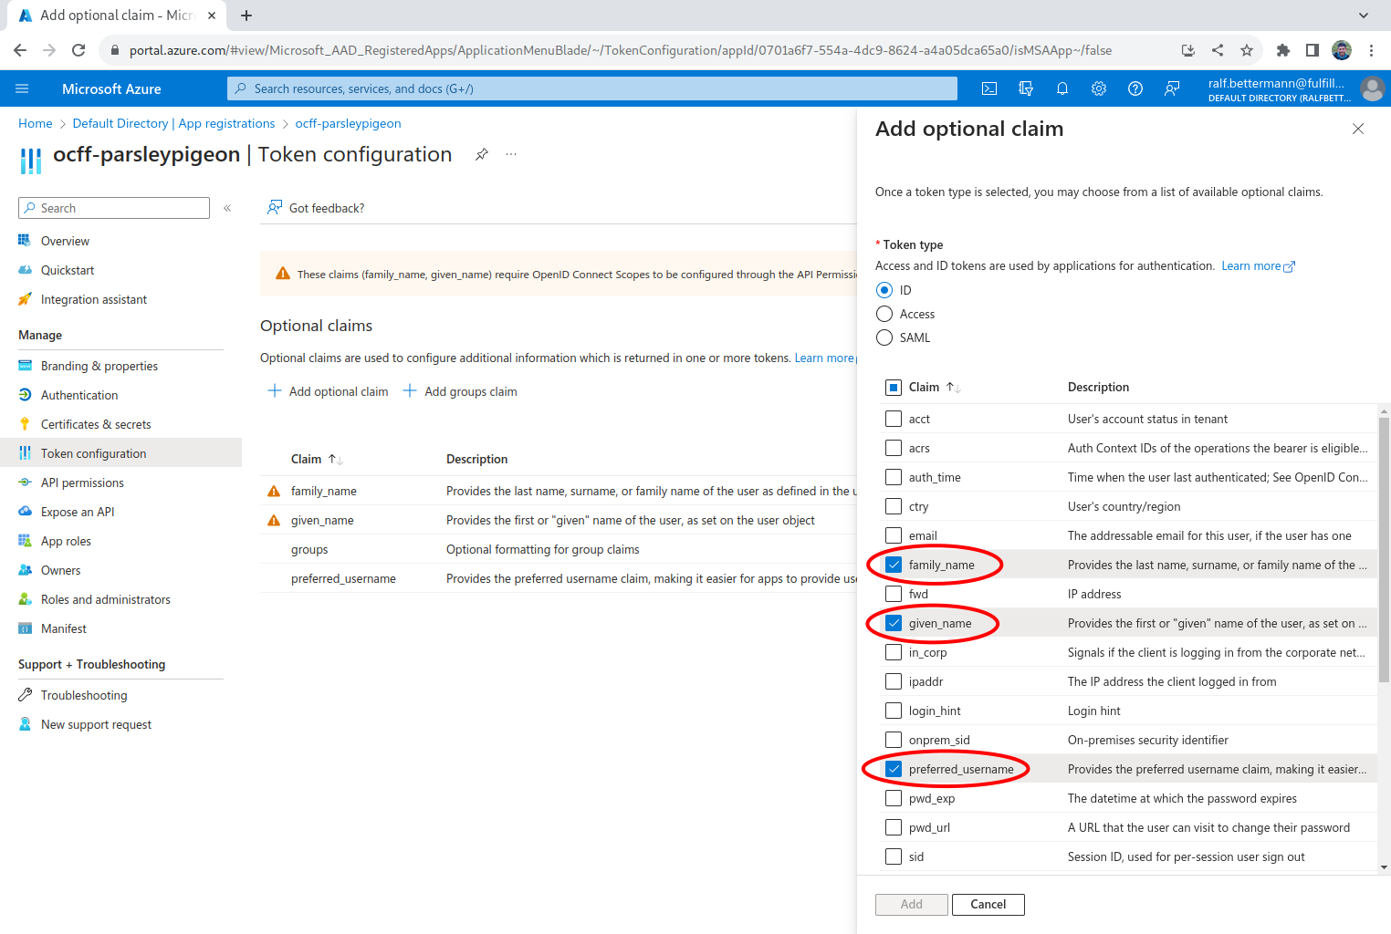Screen dimensions: 1391x934
Task: Uncheck the family_name claim
Action: coord(894,565)
